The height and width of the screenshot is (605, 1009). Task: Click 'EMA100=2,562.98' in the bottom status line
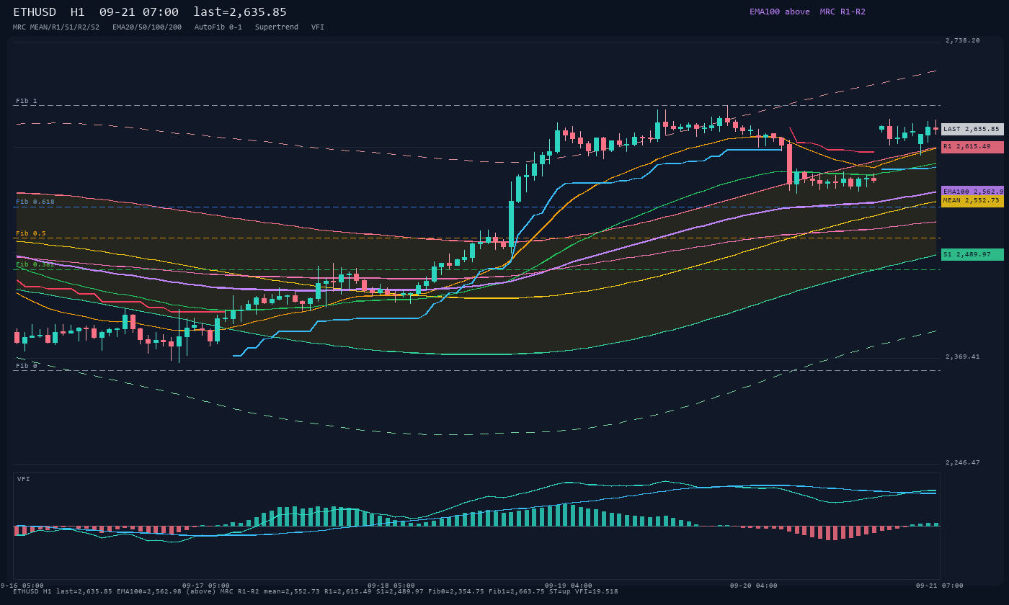click(x=150, y=591)
